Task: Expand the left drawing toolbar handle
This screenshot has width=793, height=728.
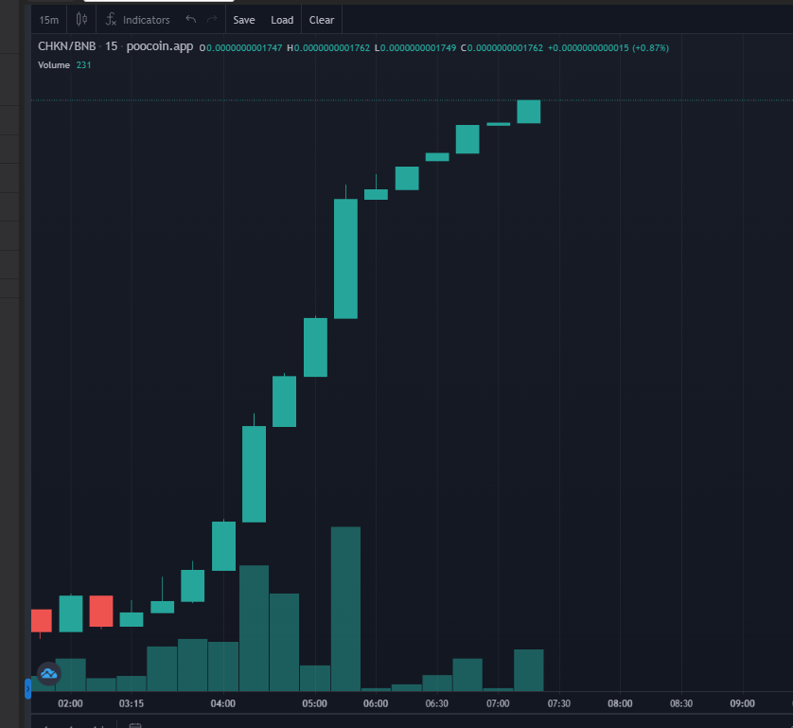Action: [x=27, y=689]
